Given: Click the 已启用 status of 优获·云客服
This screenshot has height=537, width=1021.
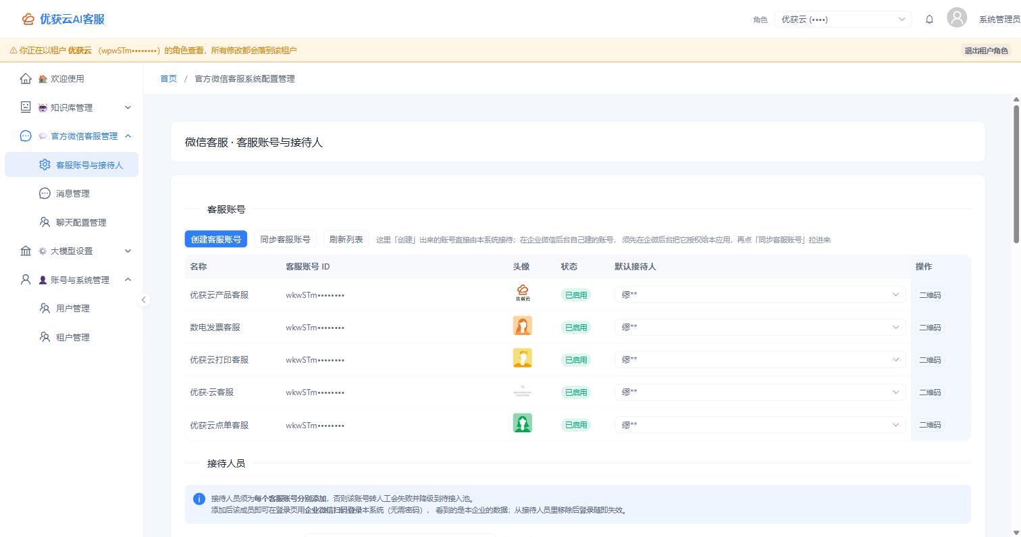Looking at the screenshot, I should (576, 392).
